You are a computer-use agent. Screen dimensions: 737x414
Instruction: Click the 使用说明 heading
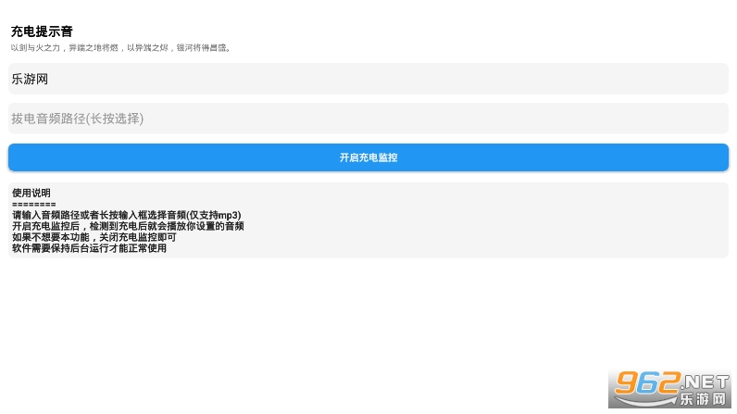31,193
